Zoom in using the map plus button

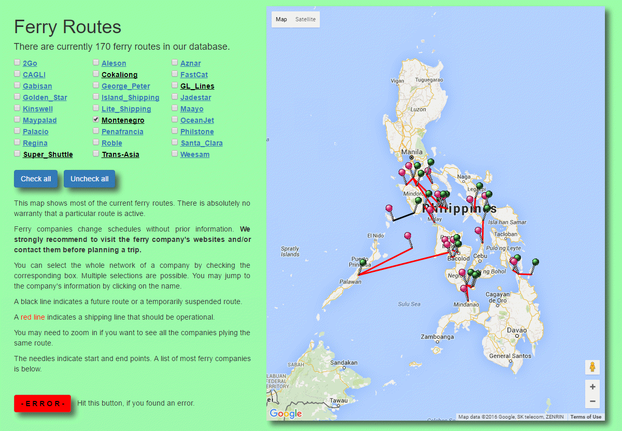(592, 387)
